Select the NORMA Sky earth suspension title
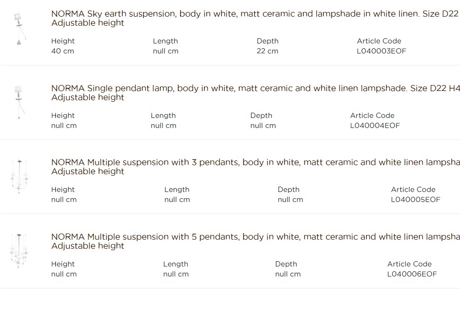Viewport: 460px width, 319px height. 256,18
